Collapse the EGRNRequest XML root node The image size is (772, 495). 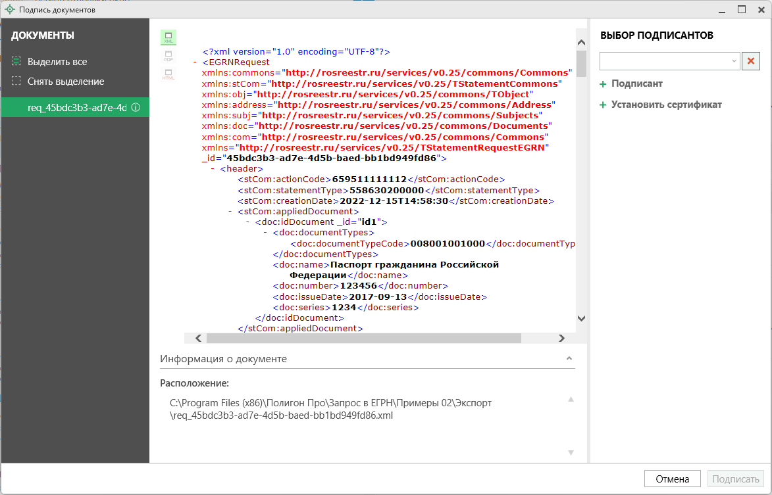tap(196, 62)
